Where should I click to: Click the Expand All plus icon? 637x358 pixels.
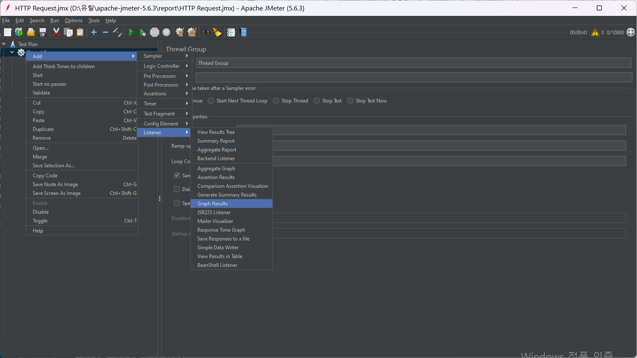click(x=94, y=32)
